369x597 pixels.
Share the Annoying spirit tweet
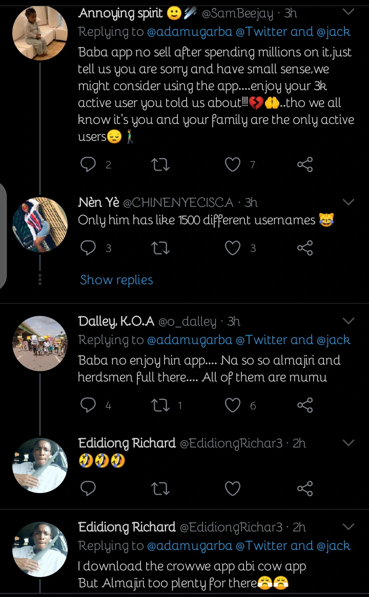(x=305, y=164)
